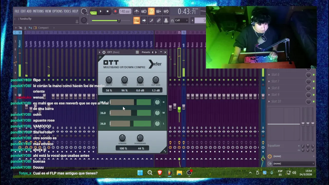This screenshot has height=185, width=329.
Task: Click the mixer latency clock icon
Action: pyautogui.click(x=270, y=156)
